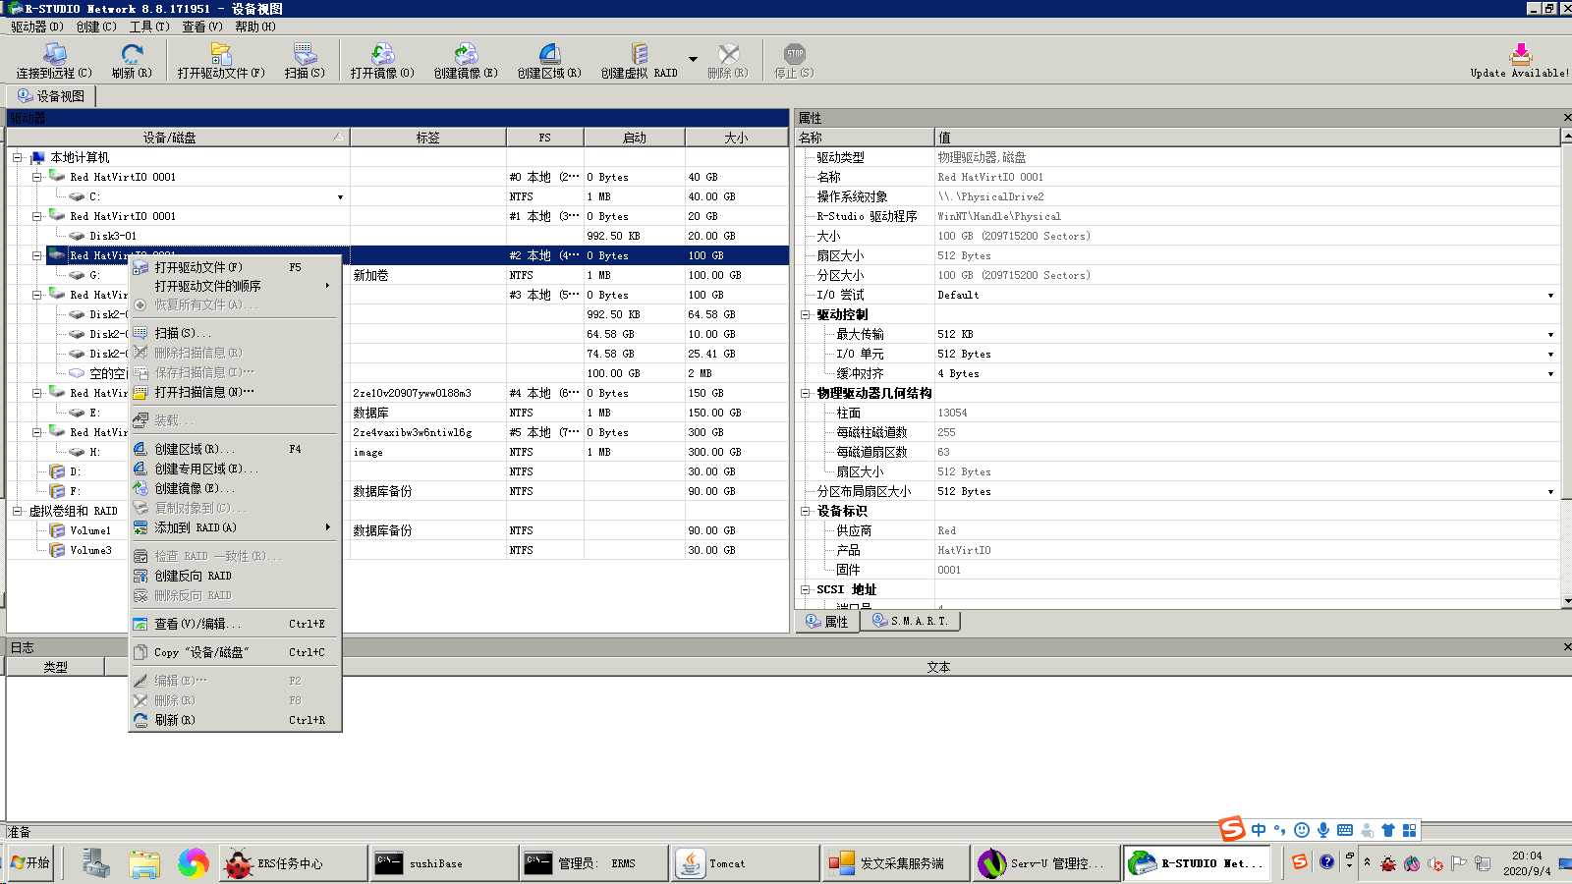Open the dropdown arrow on the C: row
1572x884 pixels.
pos(340,196)
